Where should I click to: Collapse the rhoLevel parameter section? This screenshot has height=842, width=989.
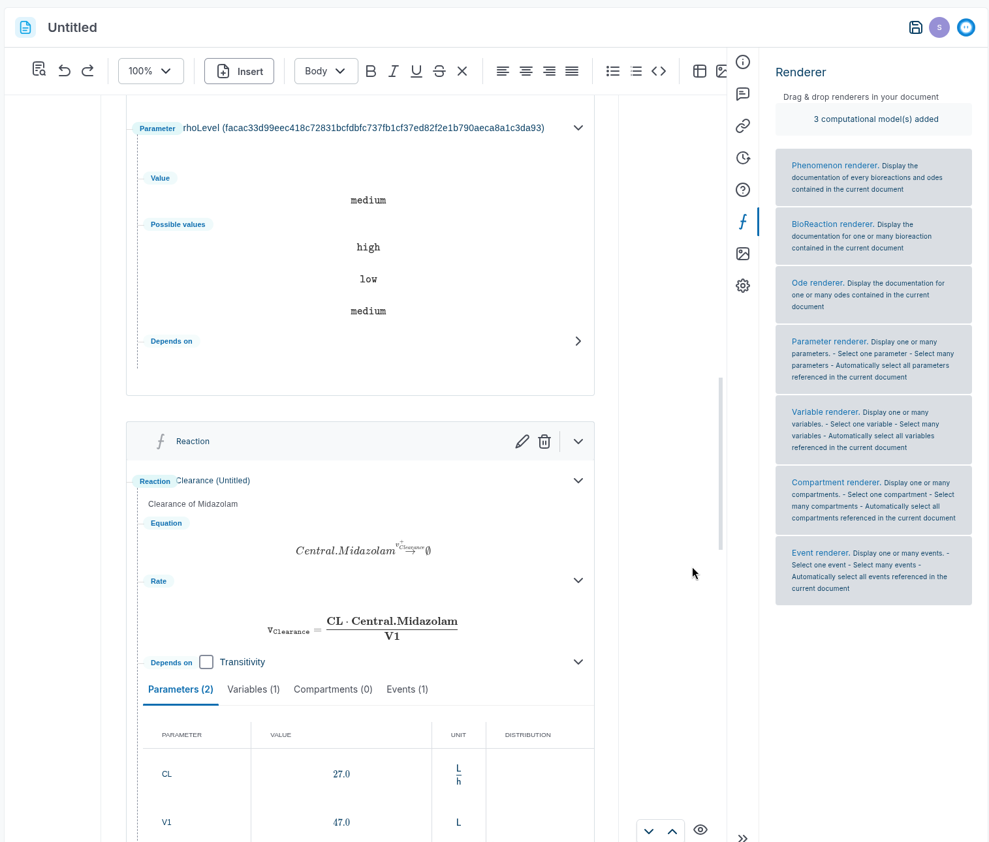tap(578, 128)
